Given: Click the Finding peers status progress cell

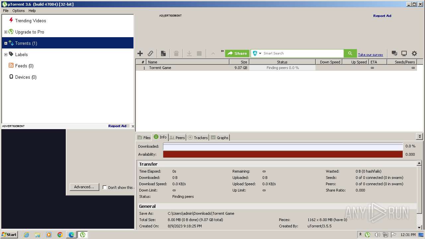Looking at the screenshot, I should click(x=282, y=68).
